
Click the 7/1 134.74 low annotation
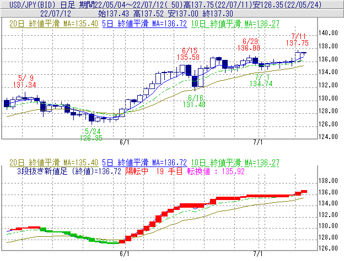pos(261,80)
